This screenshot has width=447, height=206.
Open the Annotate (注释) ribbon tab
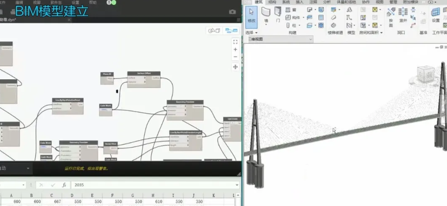tap(313, 2)
